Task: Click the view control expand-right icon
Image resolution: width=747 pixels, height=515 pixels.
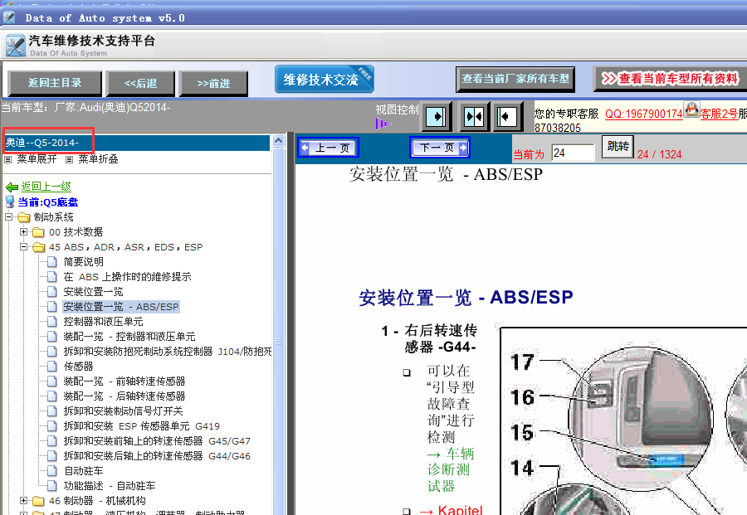Action: [x=436, y=116]
